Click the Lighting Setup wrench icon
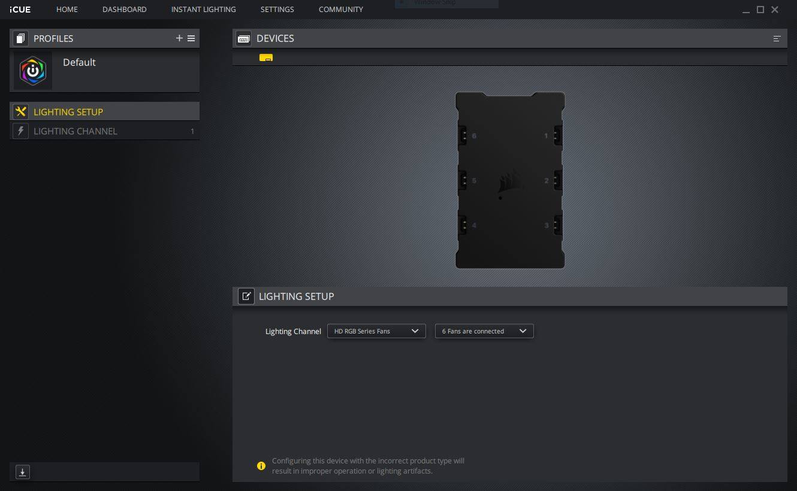Viewport: 797px width, 491px height. click(20, 111)
